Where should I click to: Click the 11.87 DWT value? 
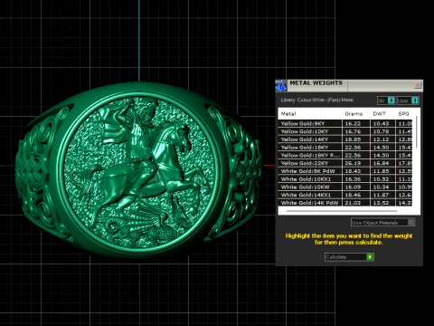tap(381, 195)
